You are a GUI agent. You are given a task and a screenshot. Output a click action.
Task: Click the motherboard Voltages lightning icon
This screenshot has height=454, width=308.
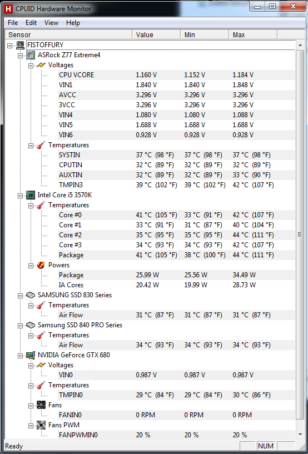(x=42, y=65)
